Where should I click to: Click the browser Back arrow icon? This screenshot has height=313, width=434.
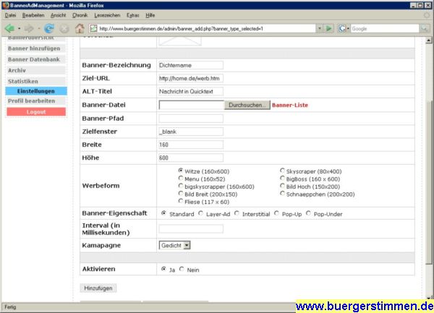click(9, 28)
